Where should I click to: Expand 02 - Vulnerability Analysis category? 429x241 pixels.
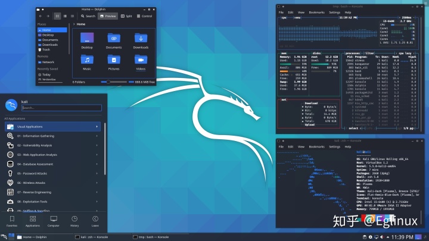pos(52,145)
